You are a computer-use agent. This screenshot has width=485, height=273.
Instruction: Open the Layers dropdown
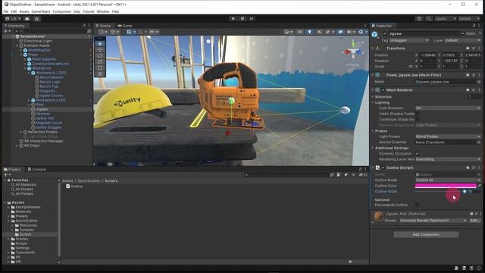pyautogui.click(x=445, y=18)
